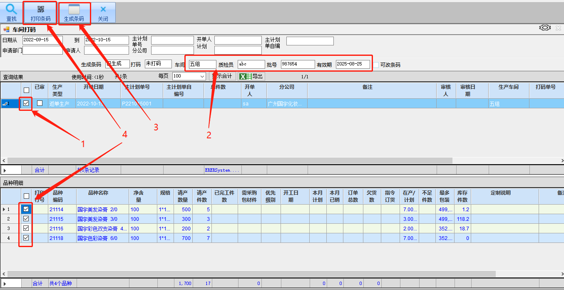Uncheck the selection box for order P221015001
Screen dimensions: 564x290
(x=26, y=103)
